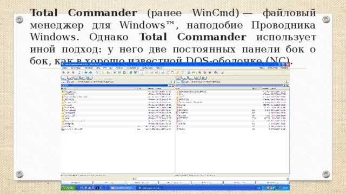Click the F5 Копирование button
The height and width of the screenshot is (194, 346).
click(x=142, y=183)
